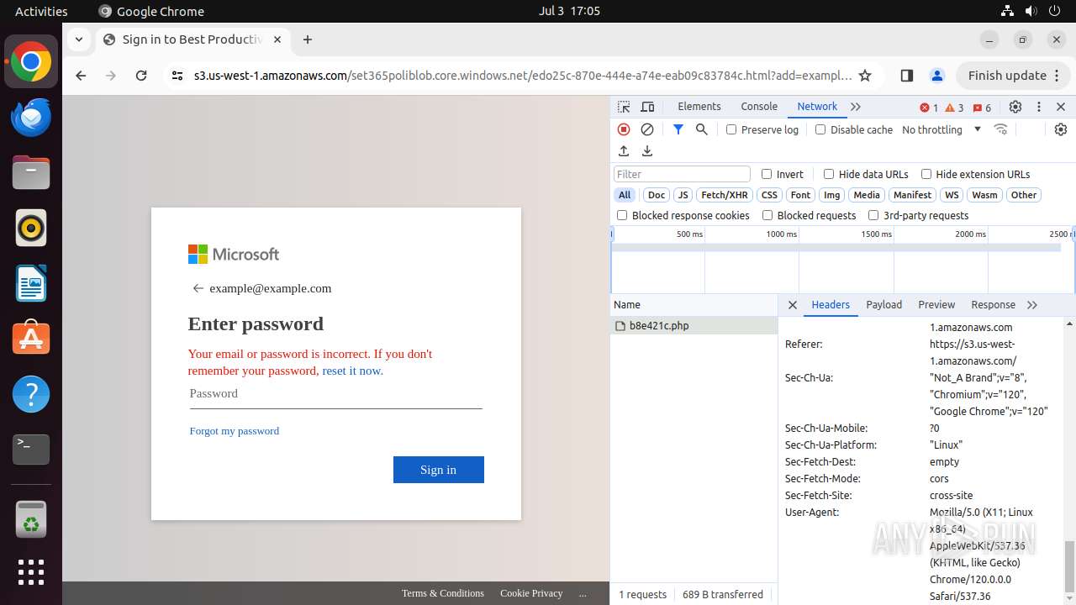Toggle the network filter funnel icon
The image size is (1076, 605).
(x=678, y=129)
